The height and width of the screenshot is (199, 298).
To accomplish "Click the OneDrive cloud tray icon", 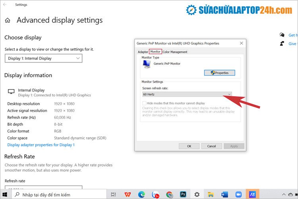I will tap(290, 195).
